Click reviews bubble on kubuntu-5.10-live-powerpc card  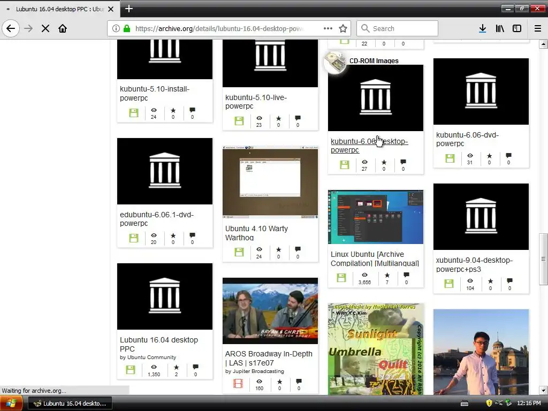point(298,118)
